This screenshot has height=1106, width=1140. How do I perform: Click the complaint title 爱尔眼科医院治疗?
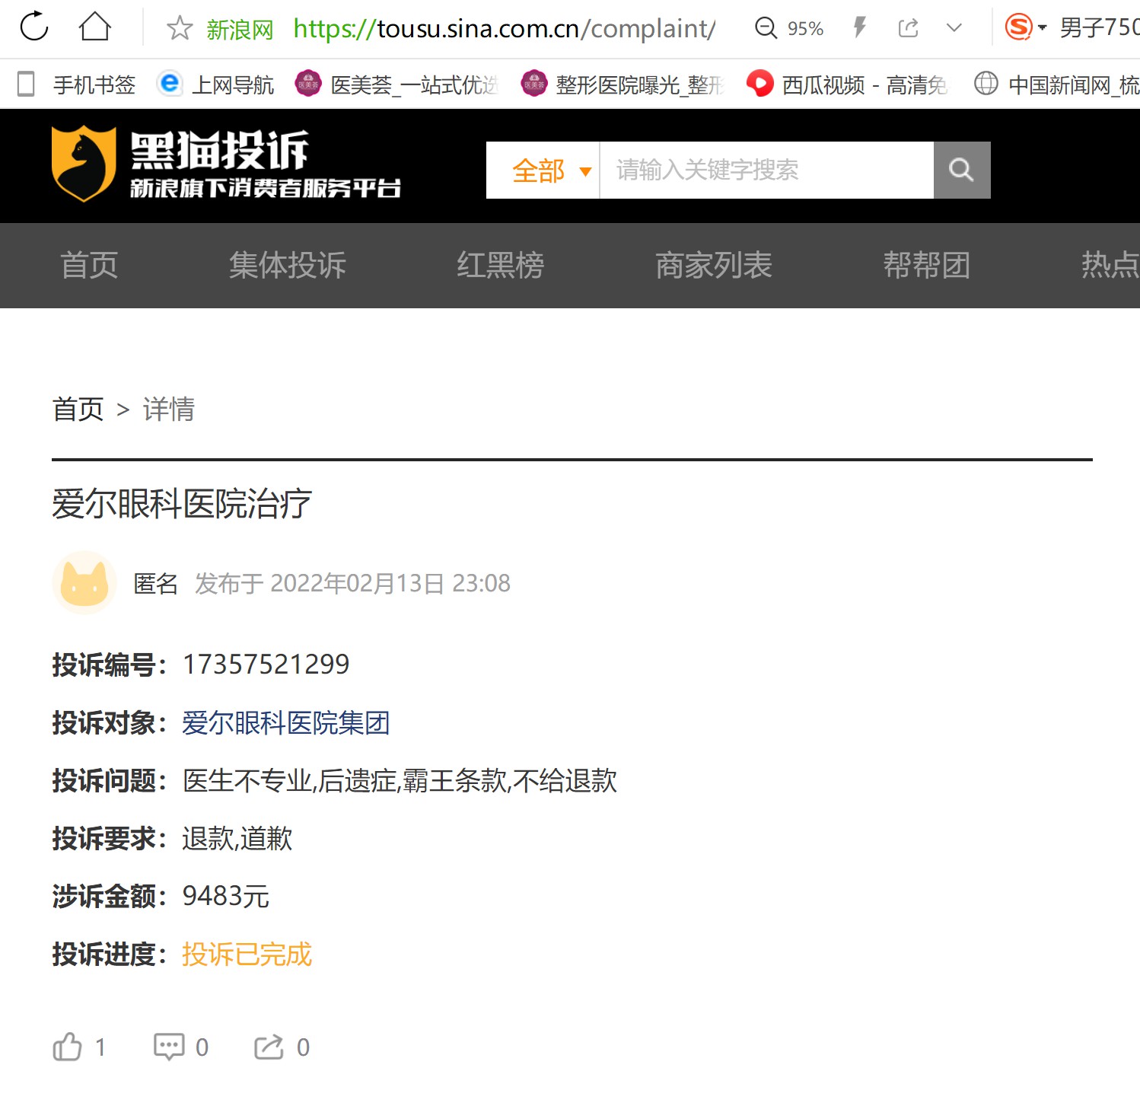[x=182, y=504]
